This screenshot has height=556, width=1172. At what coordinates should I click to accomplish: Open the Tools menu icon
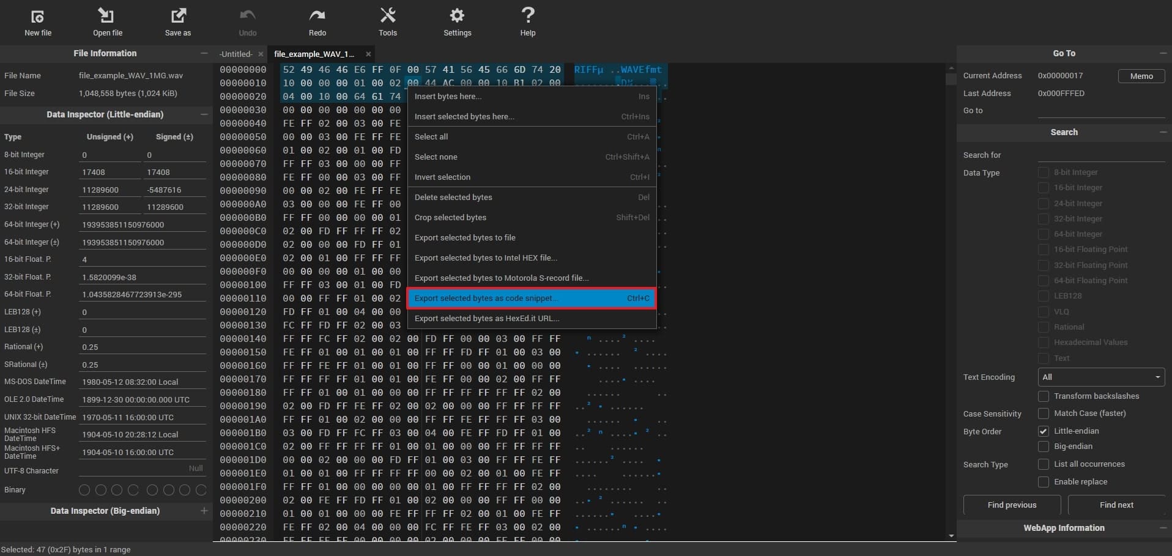(387, 21)
